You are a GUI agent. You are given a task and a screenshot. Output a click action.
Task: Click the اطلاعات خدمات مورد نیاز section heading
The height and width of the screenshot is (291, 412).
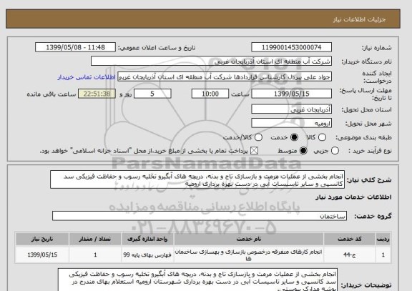point(353,197)
